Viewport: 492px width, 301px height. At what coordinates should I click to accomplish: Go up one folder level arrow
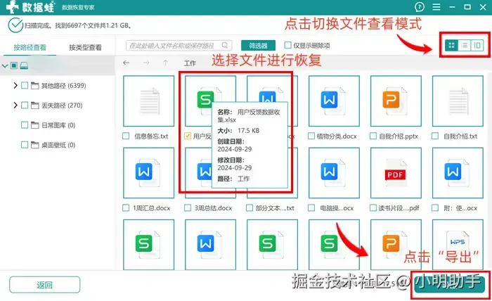click(x=165, y=63)
